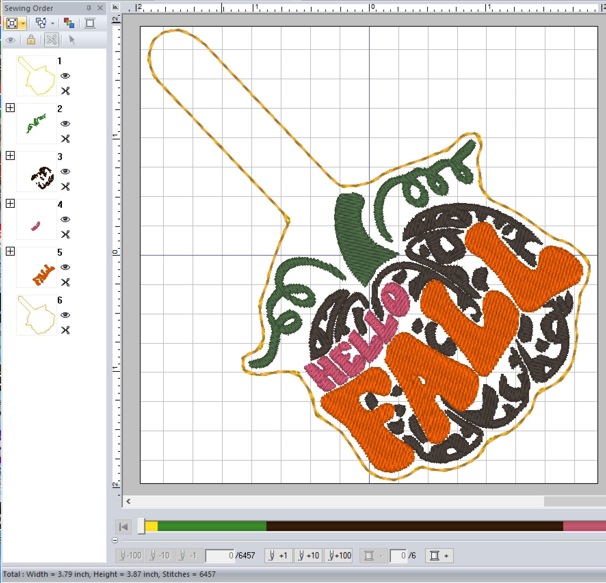Image resolution: width=606 pixels, height=583 pixels.
Task: Expand sewing order group 2
Action: (10, 108)
